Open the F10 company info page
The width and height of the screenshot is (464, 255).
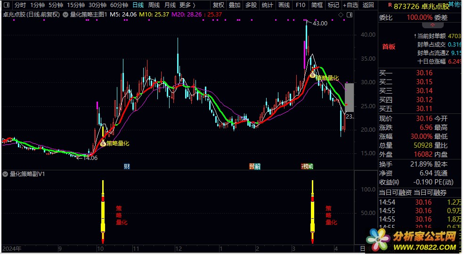(301, 5)
